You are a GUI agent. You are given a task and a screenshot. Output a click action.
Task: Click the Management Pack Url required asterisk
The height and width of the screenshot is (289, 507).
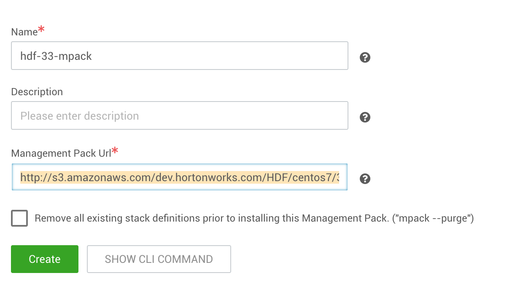115,150
